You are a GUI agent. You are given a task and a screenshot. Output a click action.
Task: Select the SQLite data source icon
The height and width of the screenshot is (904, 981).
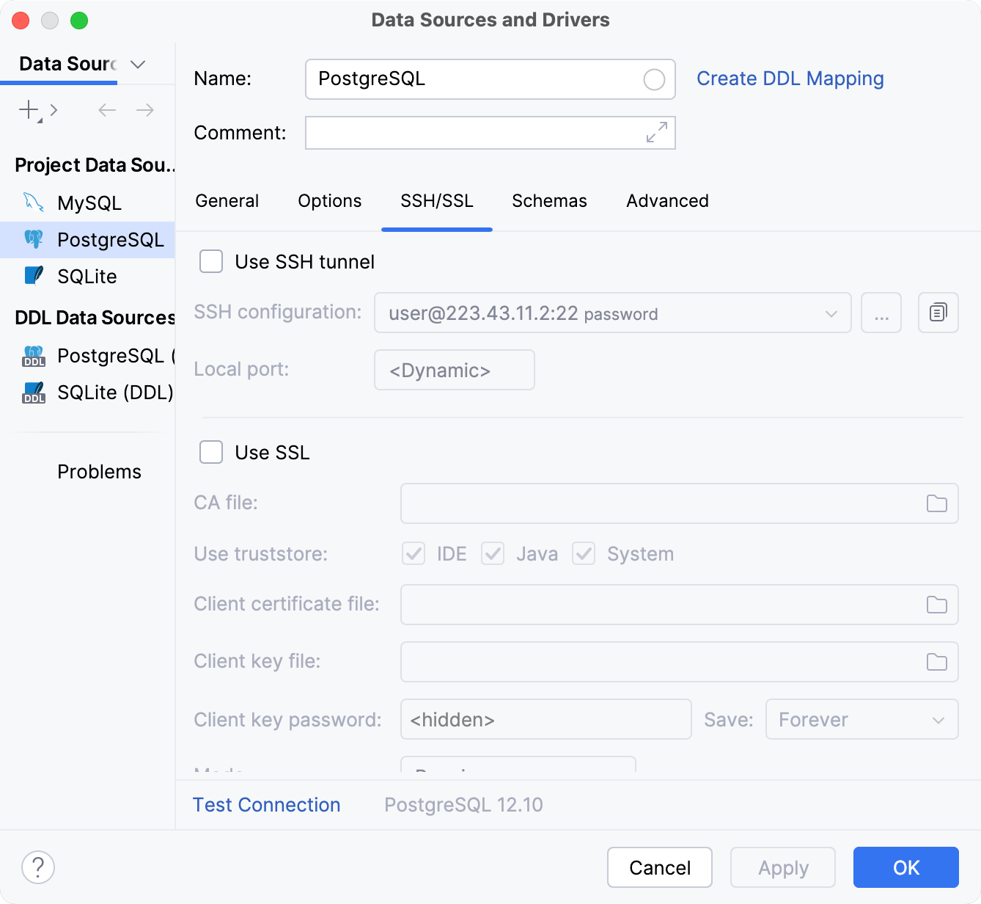(34, 276)
